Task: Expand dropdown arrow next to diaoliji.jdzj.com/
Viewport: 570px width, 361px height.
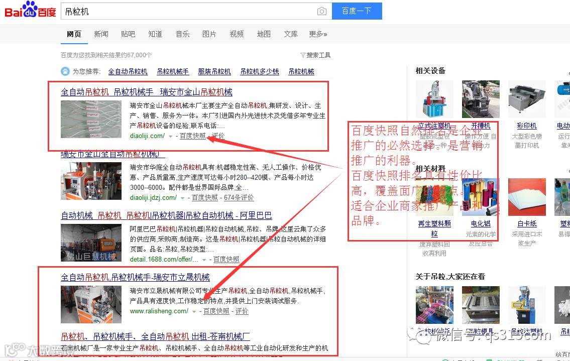Action: coord(182,198)
